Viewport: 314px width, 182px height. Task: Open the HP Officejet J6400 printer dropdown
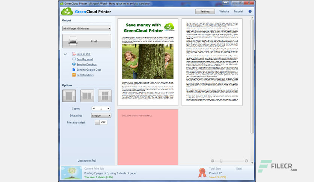[86, 29]
